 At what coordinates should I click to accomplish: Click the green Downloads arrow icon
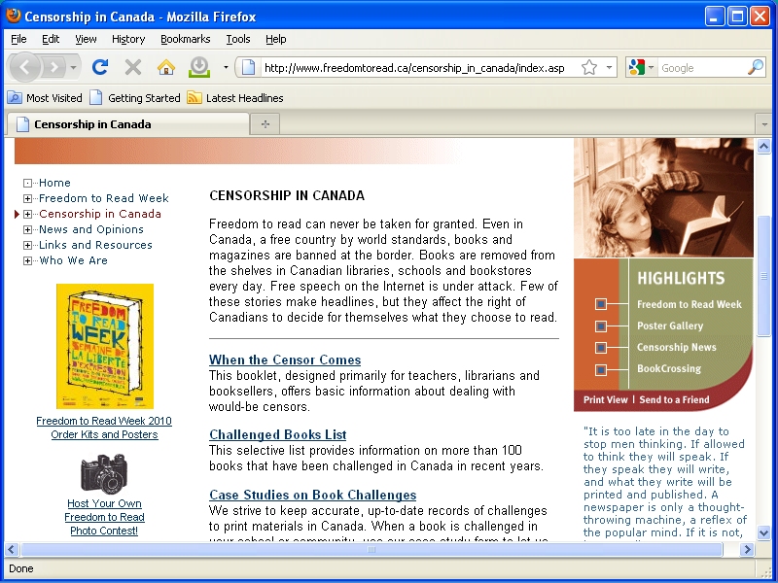pos(199,67)
